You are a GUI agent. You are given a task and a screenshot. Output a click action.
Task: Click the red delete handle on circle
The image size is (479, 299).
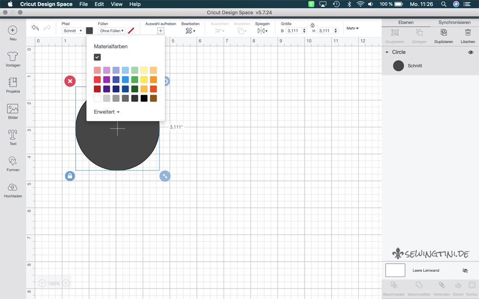click(70, 81)
